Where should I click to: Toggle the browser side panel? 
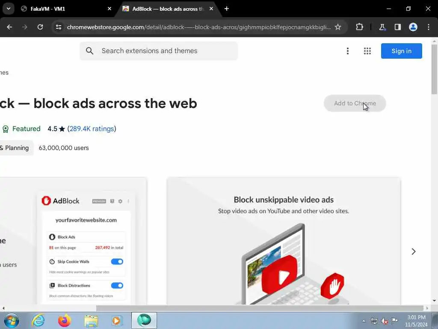coord(398,27)
